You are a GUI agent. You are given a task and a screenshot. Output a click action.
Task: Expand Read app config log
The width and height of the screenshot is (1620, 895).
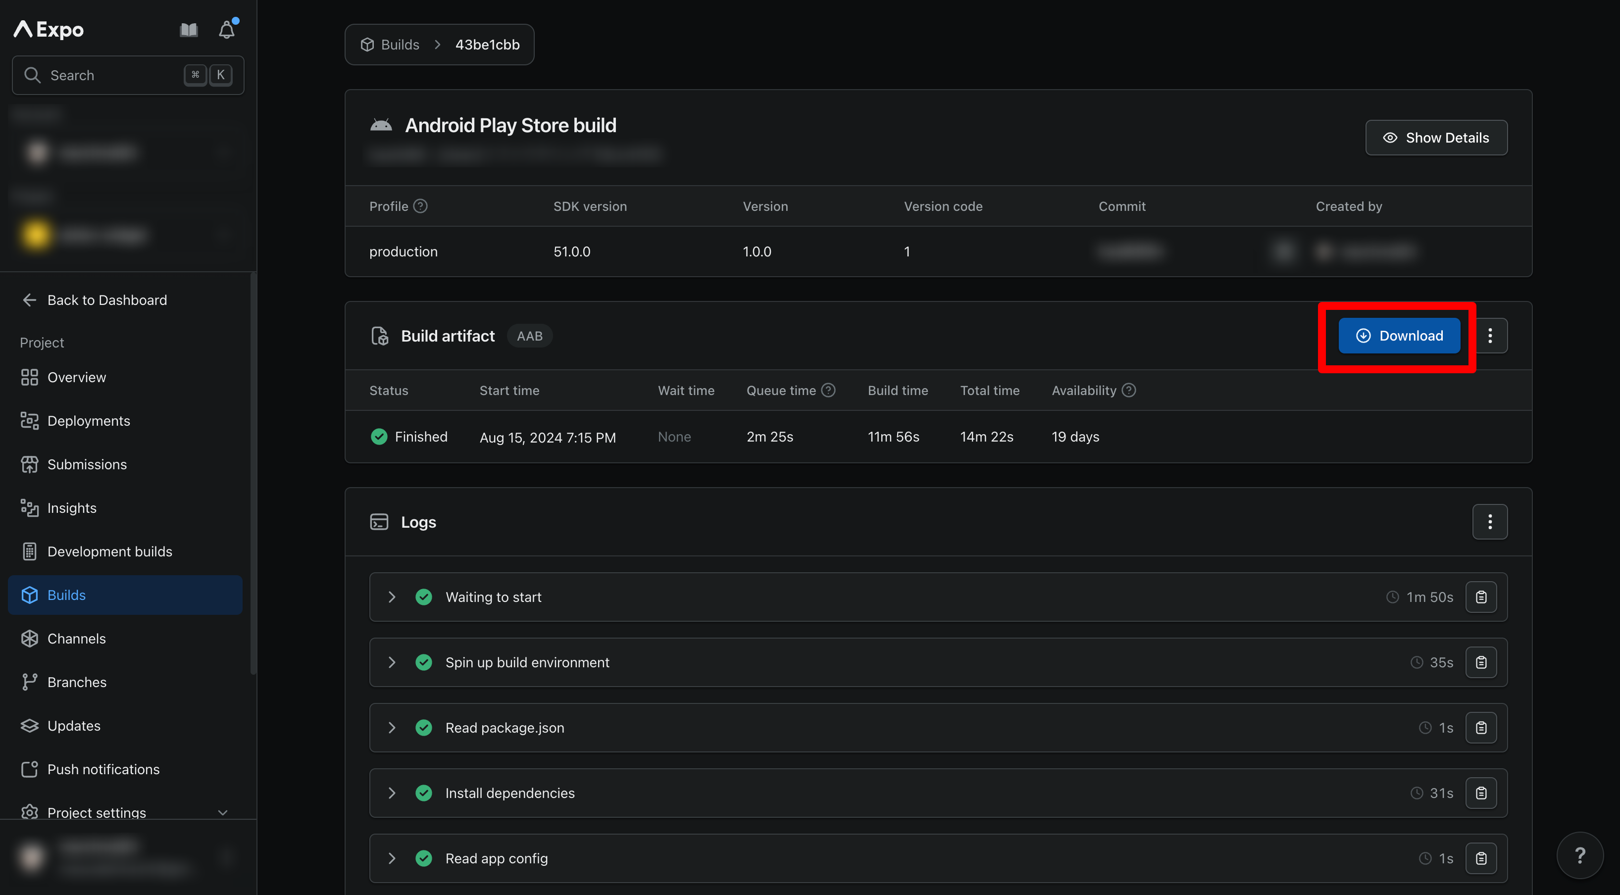click(x=392, y=858)
